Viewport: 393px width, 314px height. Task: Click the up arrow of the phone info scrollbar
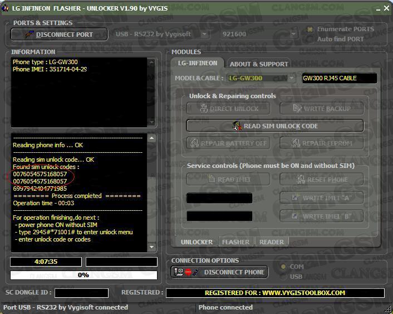click(151, 62)
